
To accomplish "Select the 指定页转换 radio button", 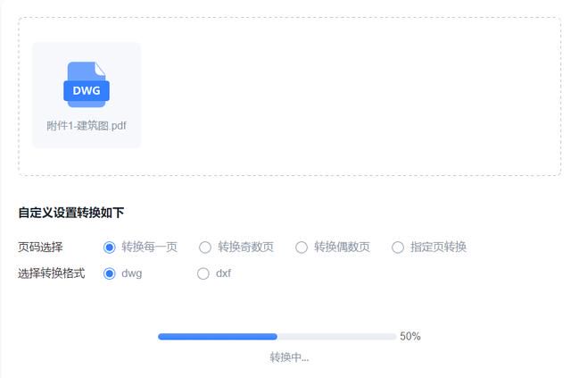I will click(398, 248).
